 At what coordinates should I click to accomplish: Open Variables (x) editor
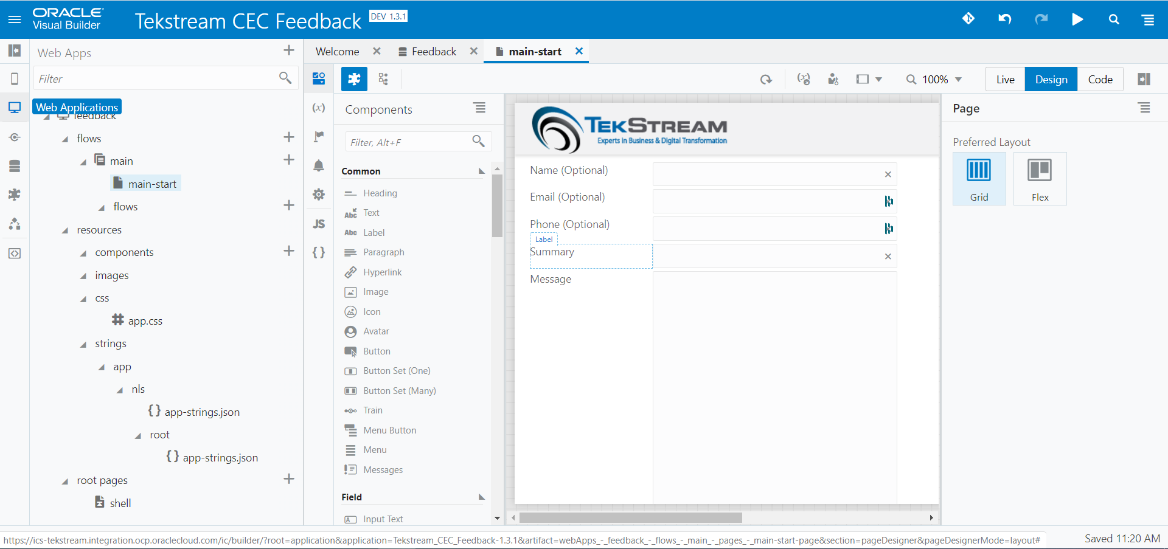[319, 108]
